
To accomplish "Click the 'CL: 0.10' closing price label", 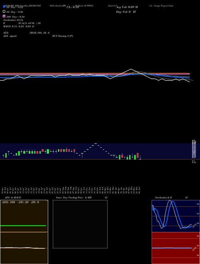I will (73, 7).
